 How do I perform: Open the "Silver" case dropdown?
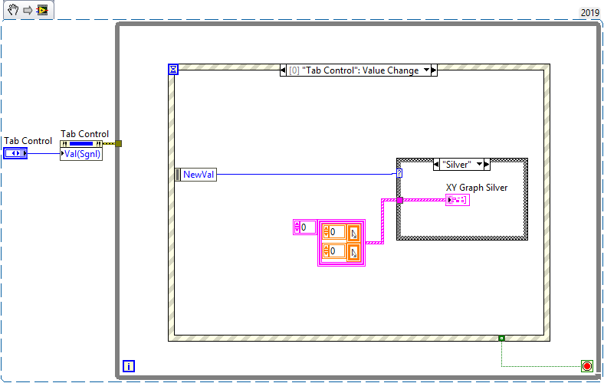coord(480,165)
